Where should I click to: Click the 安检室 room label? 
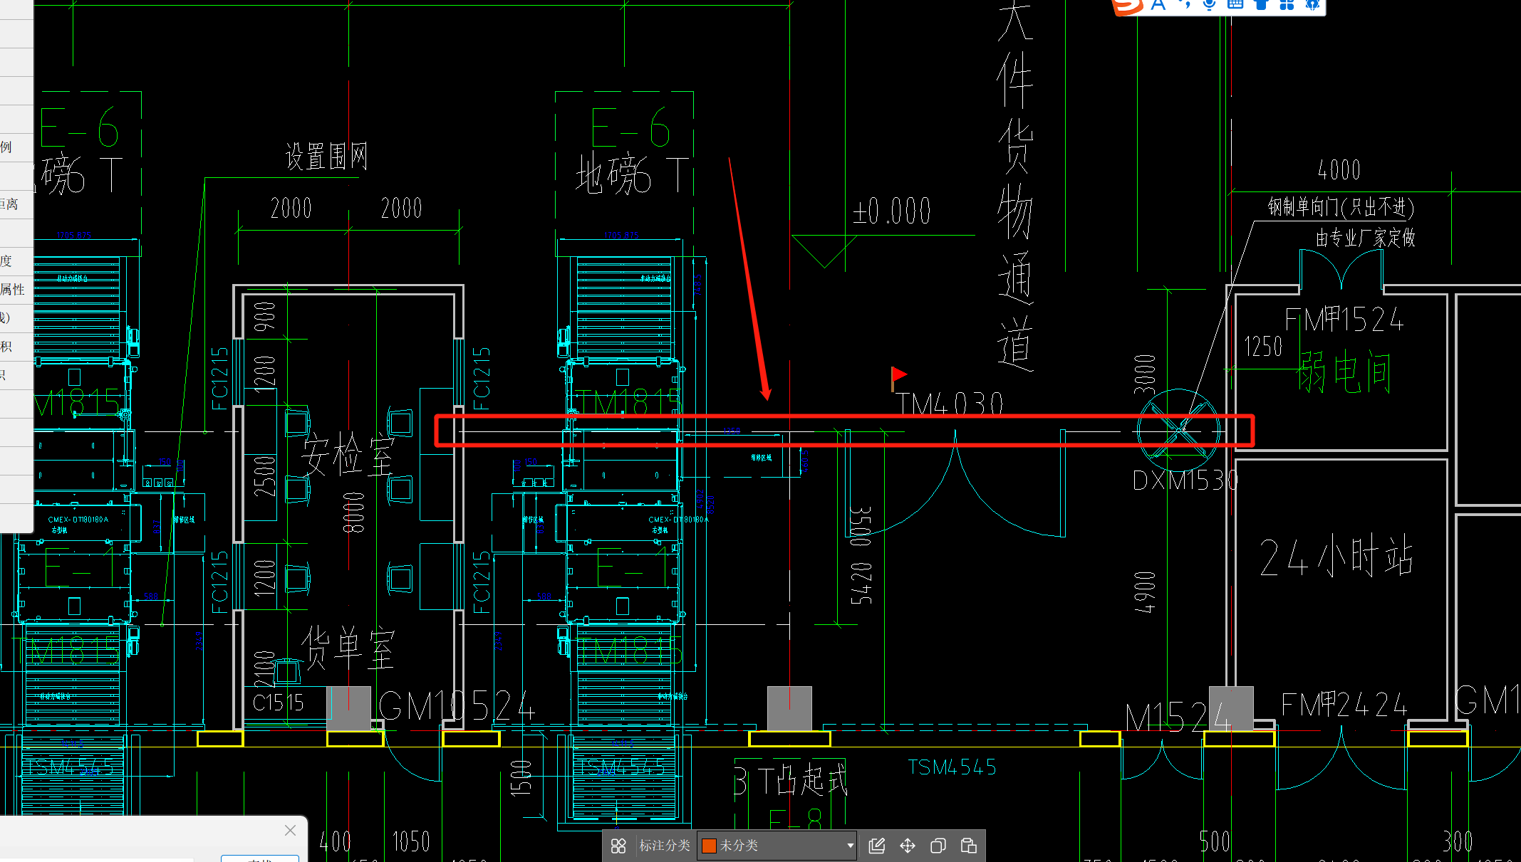348,454
